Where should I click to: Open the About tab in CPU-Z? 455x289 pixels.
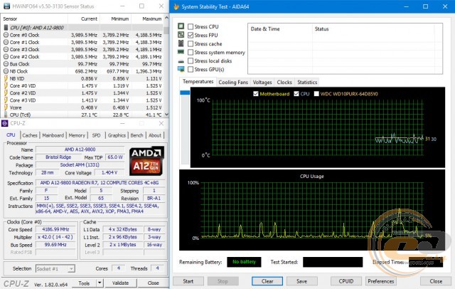click(x=155, y=135)
